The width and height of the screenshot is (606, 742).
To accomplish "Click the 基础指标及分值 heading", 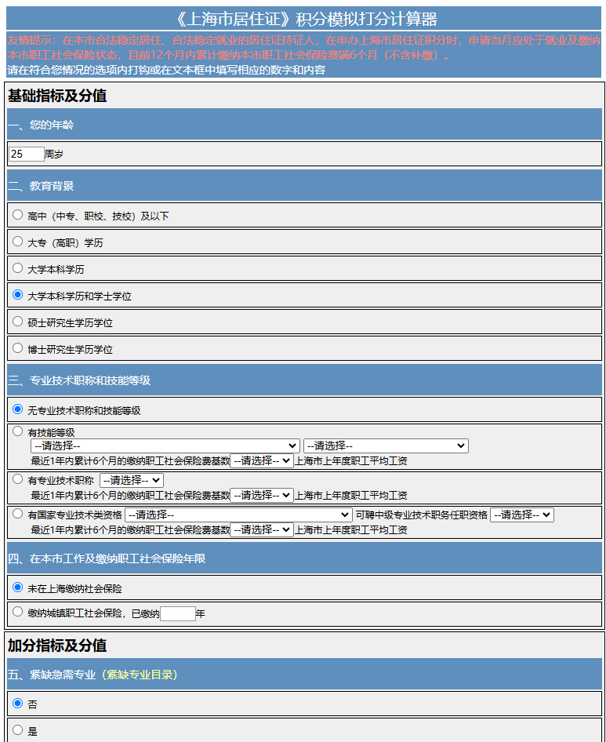I will (57, 96).
